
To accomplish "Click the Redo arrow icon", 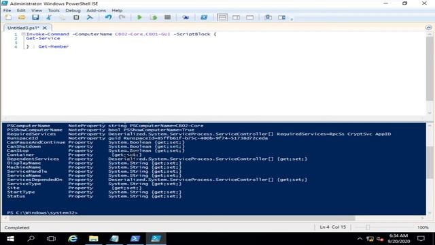I will (122, 18).
